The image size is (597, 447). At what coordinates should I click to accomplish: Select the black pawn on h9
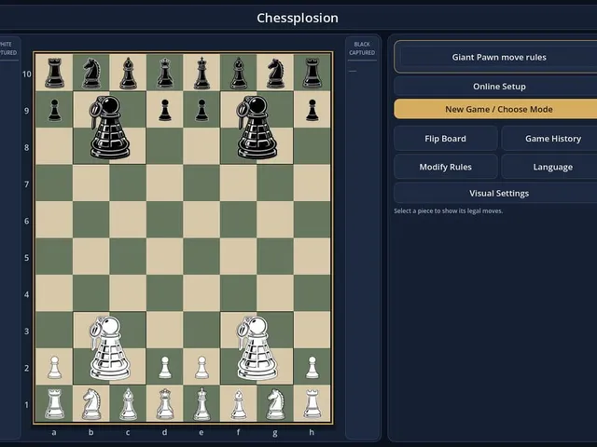point(312,110)
